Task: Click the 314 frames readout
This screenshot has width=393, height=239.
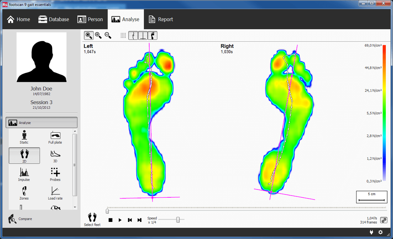Action: click(x=368, y=222)
